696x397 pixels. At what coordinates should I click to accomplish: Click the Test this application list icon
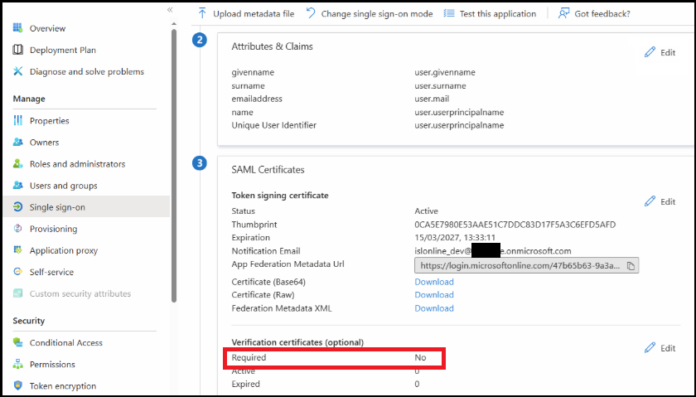[449, 13]
